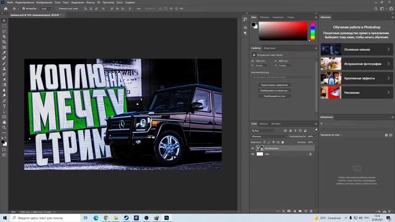Viewport: 395px width, 222px height.
Task: Click the Home icon in options bar
Action: coord(6,9)
